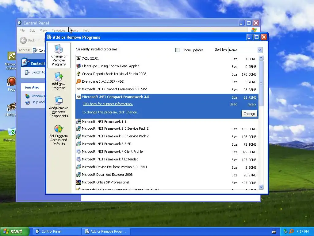Click the .NET Framework 1.1 icon
This screenshot has width=314, height=236.
[x=78, y=122]
